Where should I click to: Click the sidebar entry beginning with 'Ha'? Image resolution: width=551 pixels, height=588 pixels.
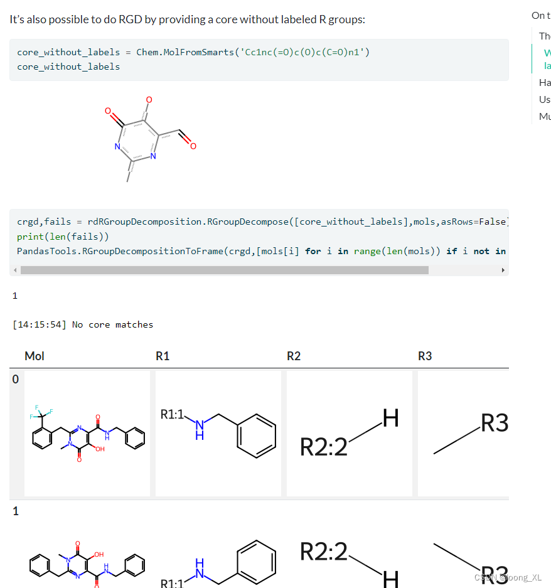[544, 82]
